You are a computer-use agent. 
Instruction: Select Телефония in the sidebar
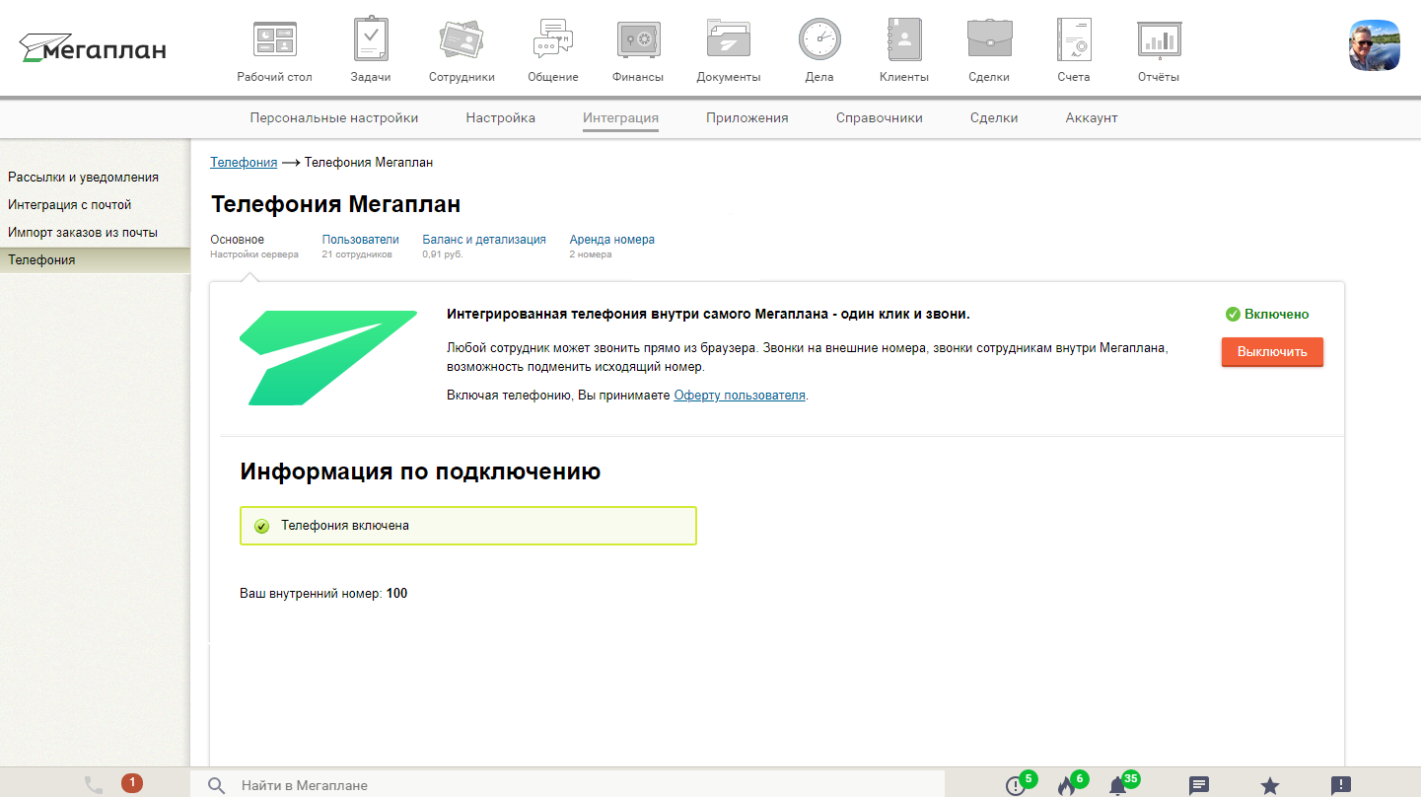(95, 259)
